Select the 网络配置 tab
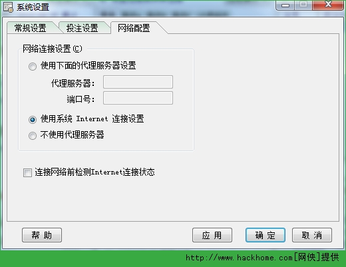The width and height of the screenshot is (346, 267). click(134, 28)
